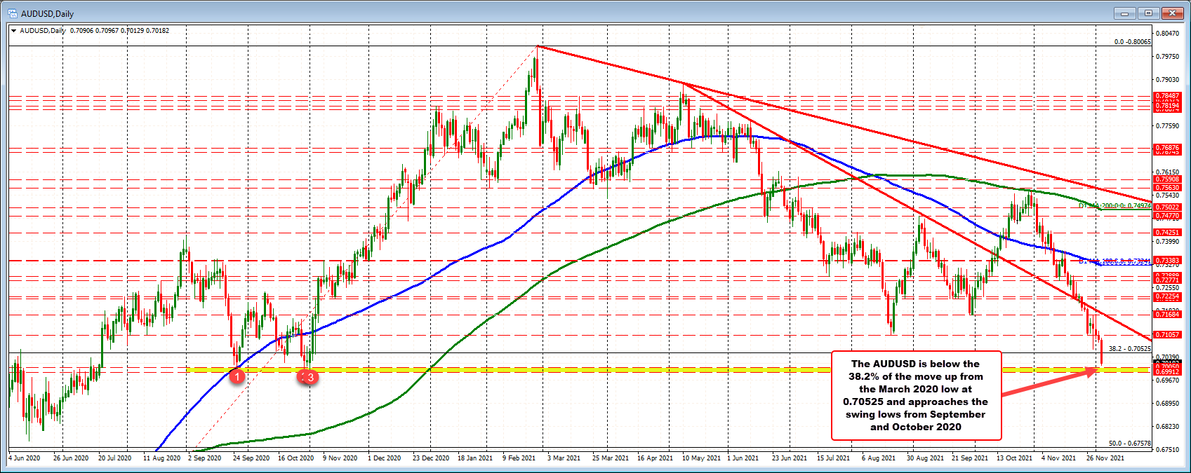Click the 38.2 - 0.70525 Fibonacci label

(1129, 348)
